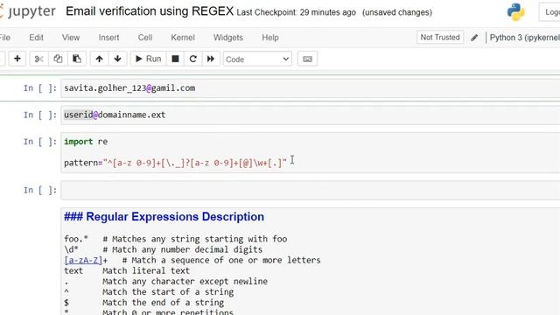This screenshot has height=315, width=560.
Task: Open the Kernel menu
Action: pyautogui.click(x=183, y=38)
